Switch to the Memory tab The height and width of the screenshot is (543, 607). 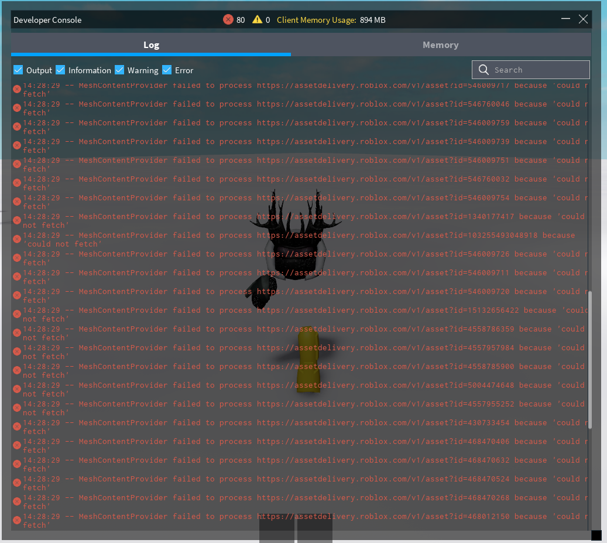441,45
